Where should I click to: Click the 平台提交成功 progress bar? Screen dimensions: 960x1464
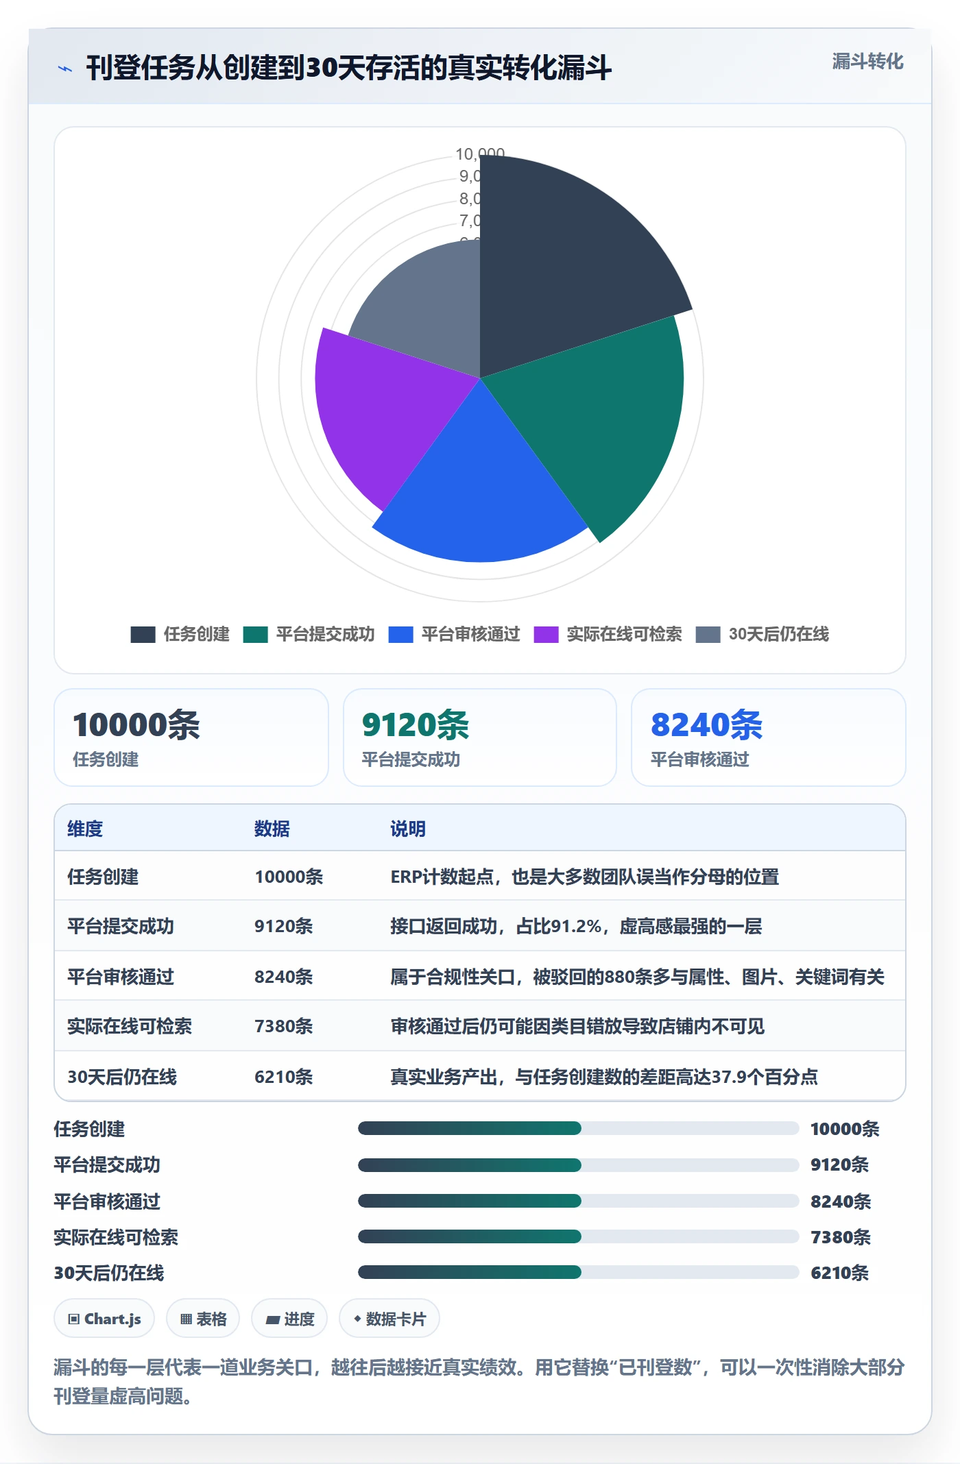pyautogui.click(x=579, y=1164)
